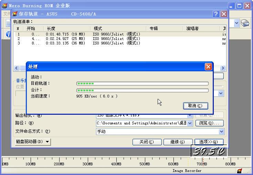Click the Cancel (取消) button in the processing dialog

[x=196, y=106]
